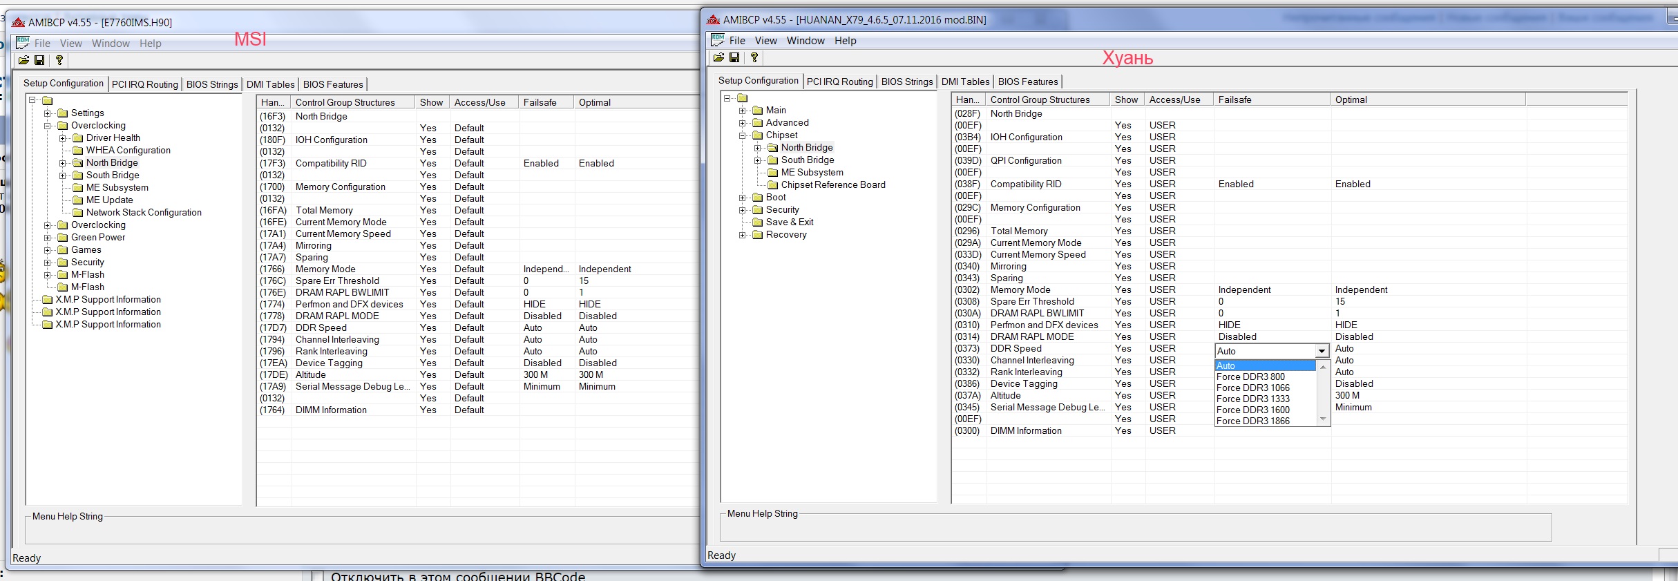This screenshot has height=581, width=1678.
Task: Click the Memory Mode Failsafe value Independent in HUANAN table
Action: click(1244, 290)
